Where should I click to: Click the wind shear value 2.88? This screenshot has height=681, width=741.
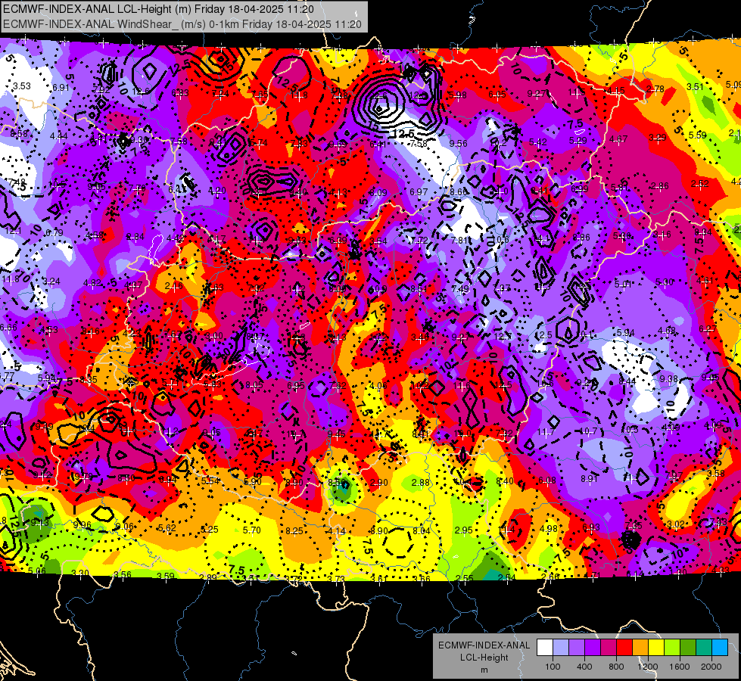(421, 483)
